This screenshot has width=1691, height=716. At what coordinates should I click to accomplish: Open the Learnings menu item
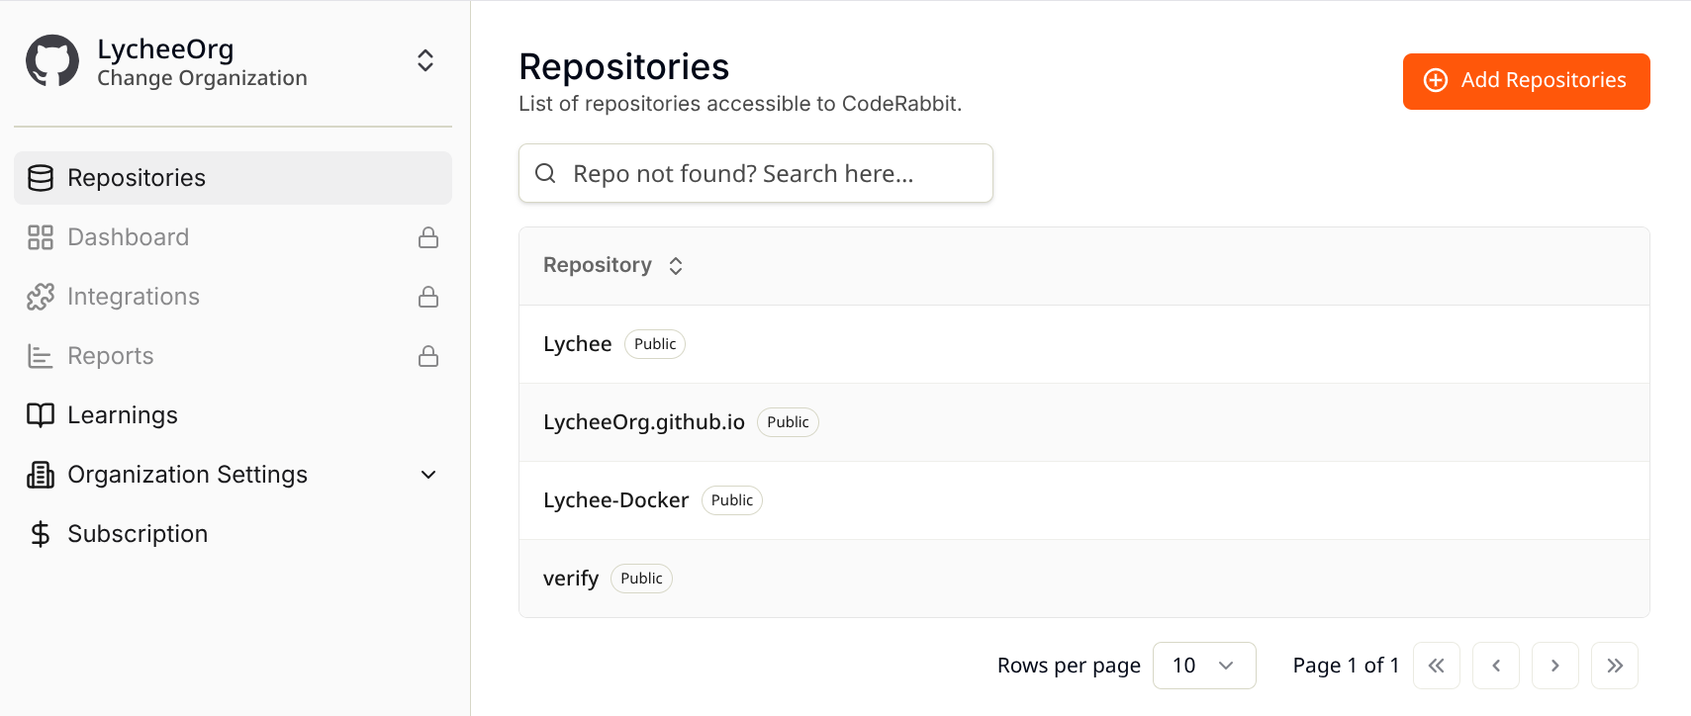click(x=234, y=415)
